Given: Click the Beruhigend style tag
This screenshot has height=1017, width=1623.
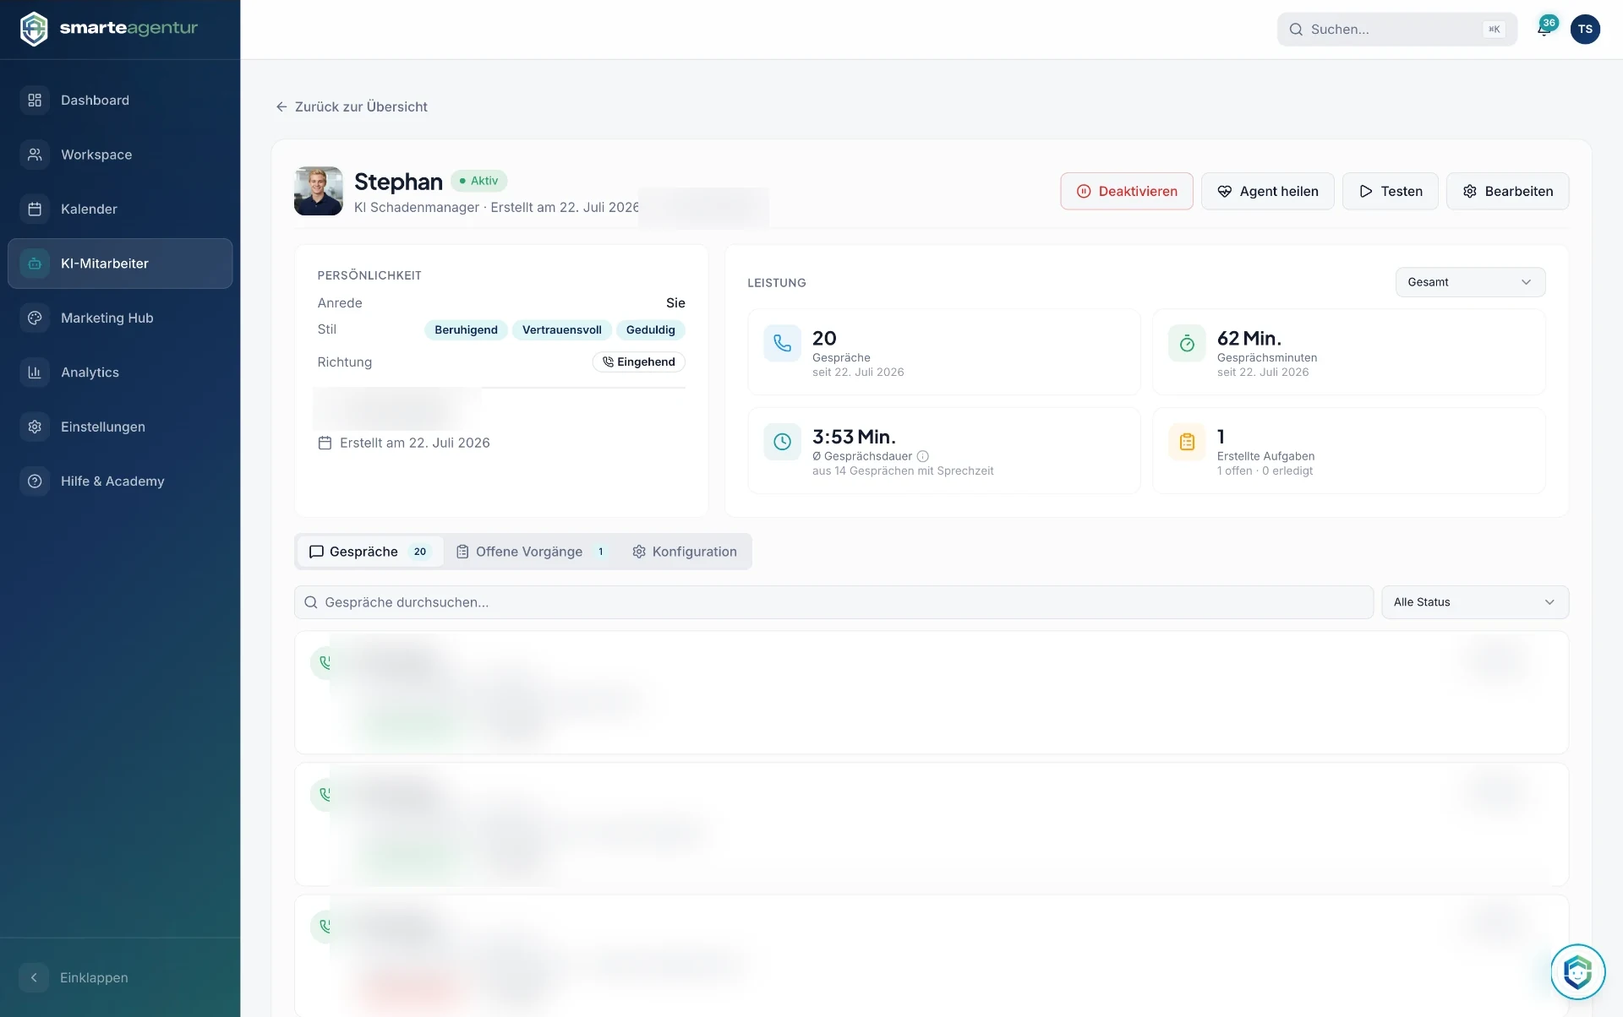Looking at the screenshot, I should pos(466,330).
